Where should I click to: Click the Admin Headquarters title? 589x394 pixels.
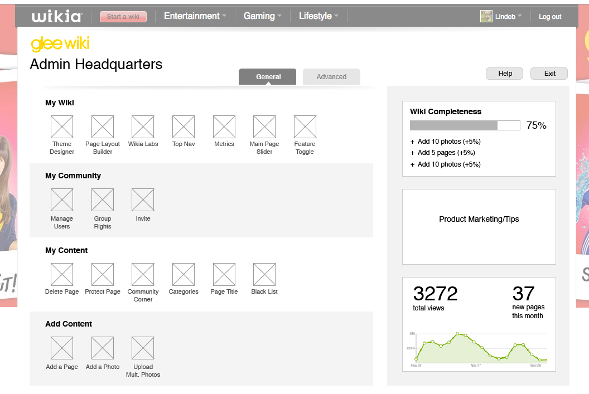96,64
